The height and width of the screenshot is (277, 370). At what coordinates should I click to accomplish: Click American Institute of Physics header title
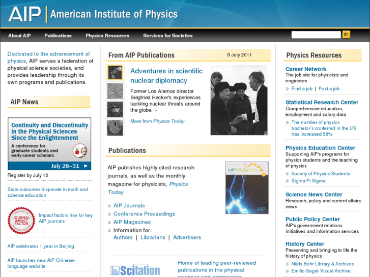click(114, 14)
